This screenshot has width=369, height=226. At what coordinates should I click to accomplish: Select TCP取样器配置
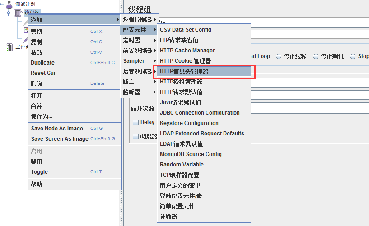204,175
